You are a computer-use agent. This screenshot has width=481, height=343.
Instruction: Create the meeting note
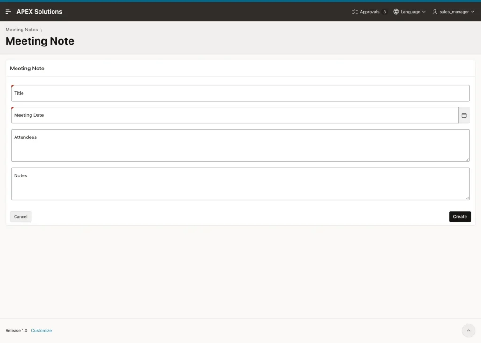(460, 217)
